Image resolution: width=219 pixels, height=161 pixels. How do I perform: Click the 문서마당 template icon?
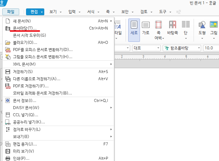tap(8, 28)
